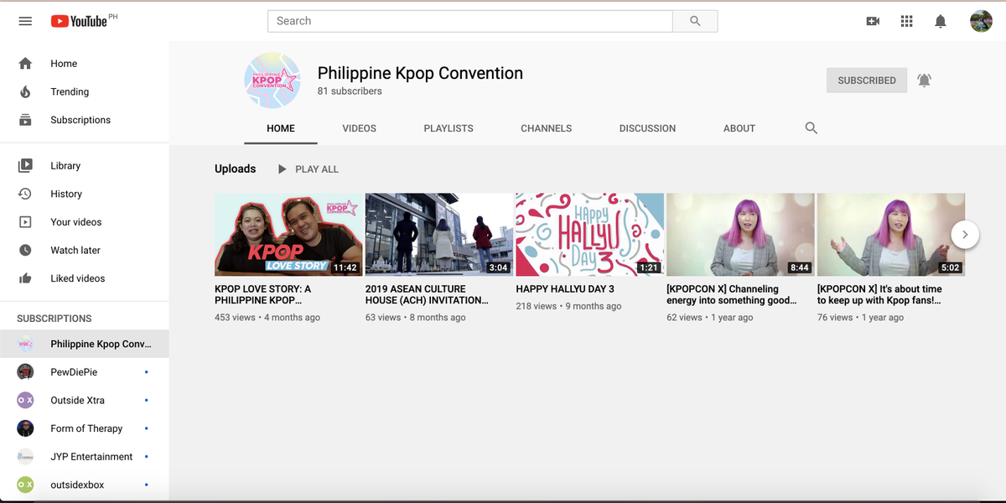This screenshot has width=1006, height=503.
Task: Click the search magnifier button
Action: point(695,21)
